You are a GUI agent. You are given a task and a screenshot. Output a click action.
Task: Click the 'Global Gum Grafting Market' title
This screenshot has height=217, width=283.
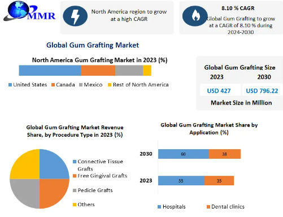(93, 45)
